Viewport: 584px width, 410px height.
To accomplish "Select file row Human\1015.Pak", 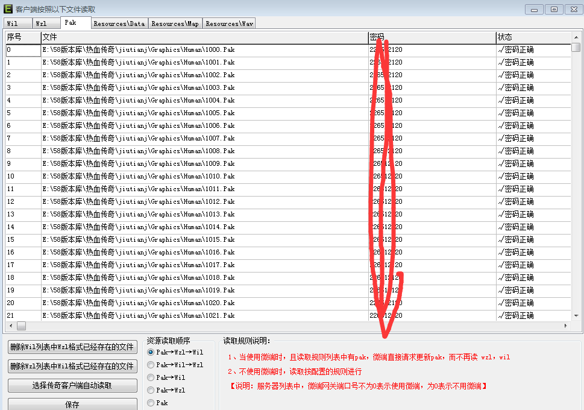I will click(x=288, y=240).
